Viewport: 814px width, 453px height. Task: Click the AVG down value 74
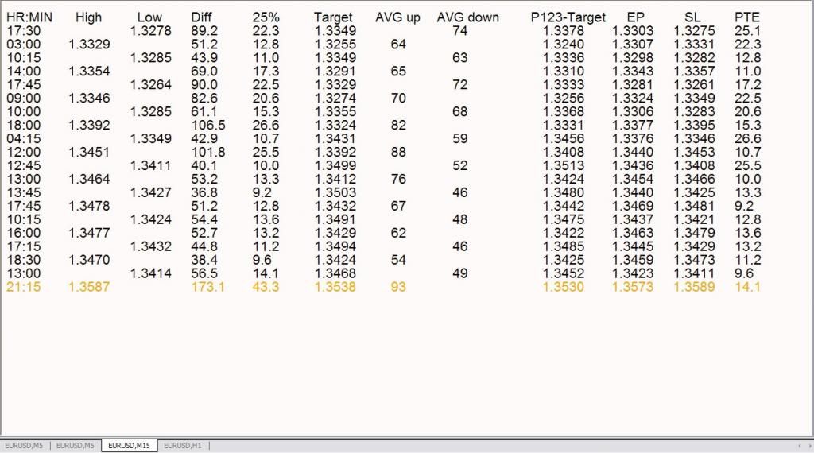460,31
